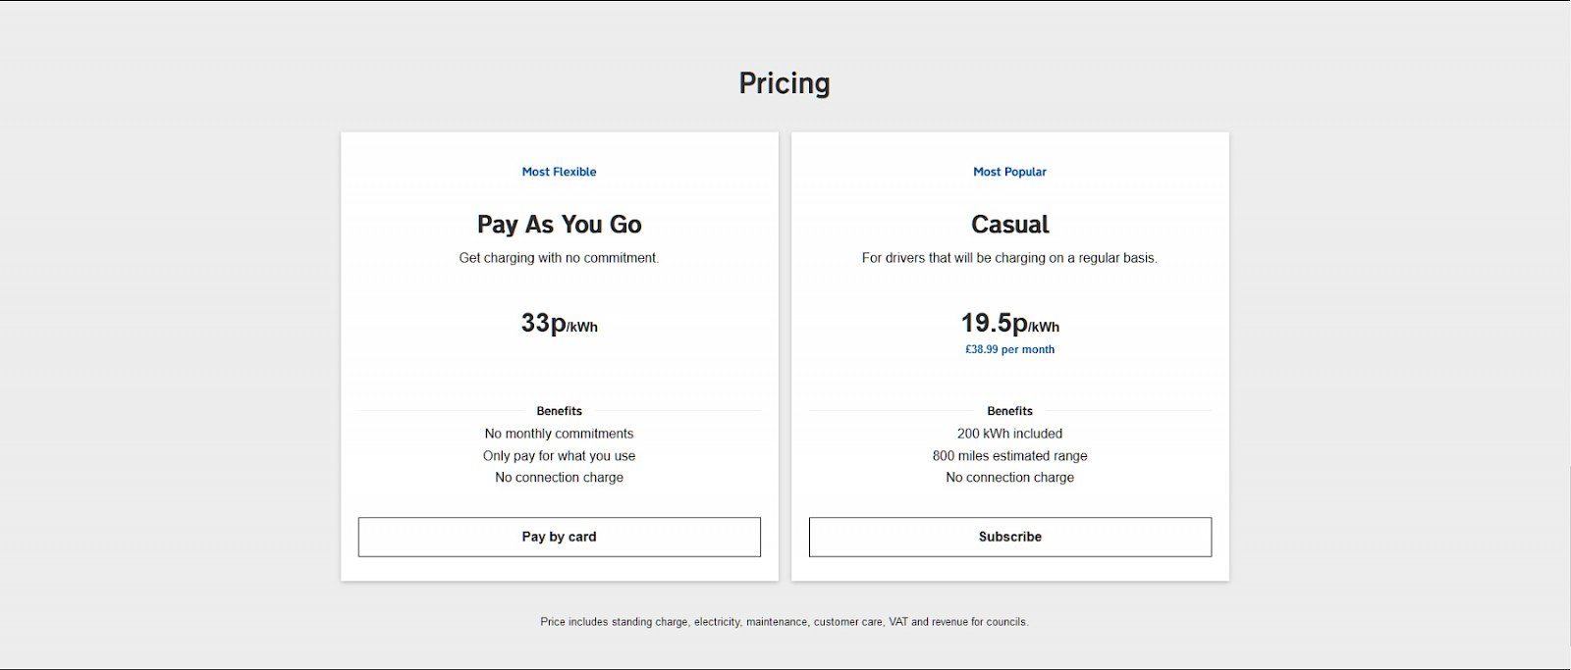
Task: Click the Pay by card button
Action: pyautogui.click(x=559, y=537)
